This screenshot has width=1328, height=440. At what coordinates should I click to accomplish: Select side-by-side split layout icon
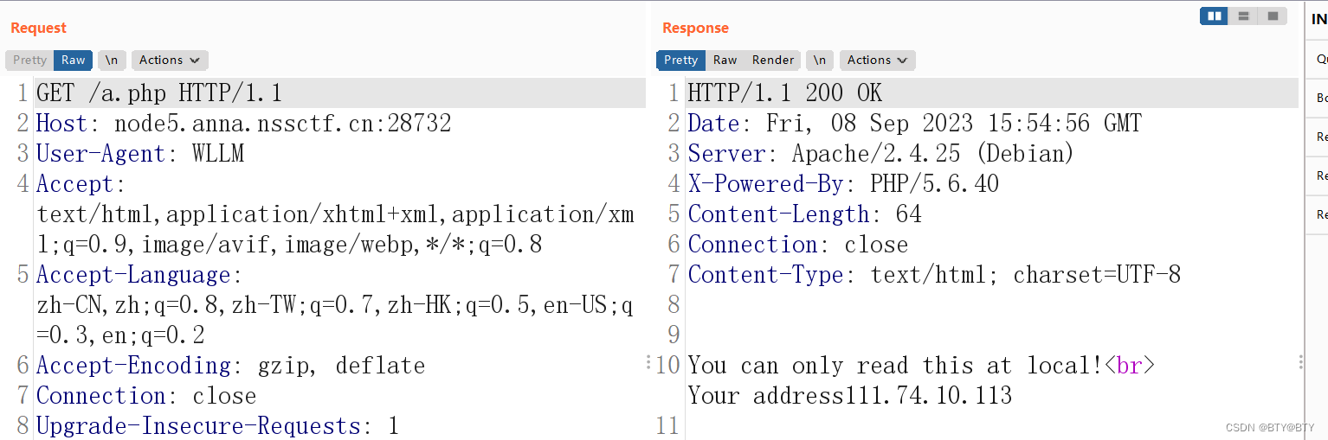click(1214, 16)
